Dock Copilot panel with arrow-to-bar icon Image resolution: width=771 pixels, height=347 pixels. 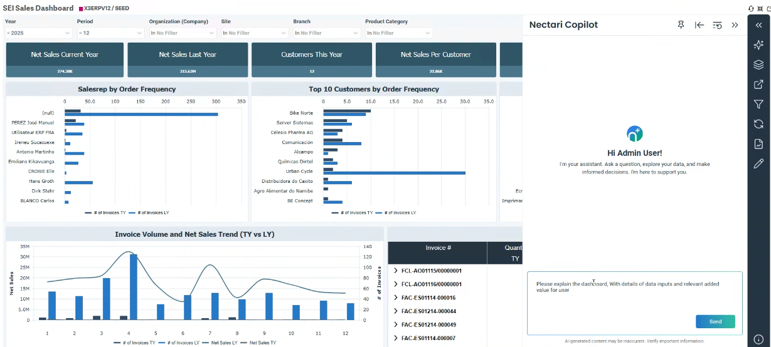point(699,25)
